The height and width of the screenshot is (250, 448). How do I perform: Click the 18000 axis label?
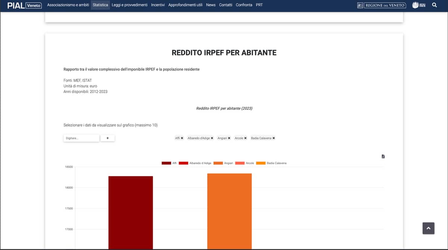pyautogui.click(x=69, y=188)
